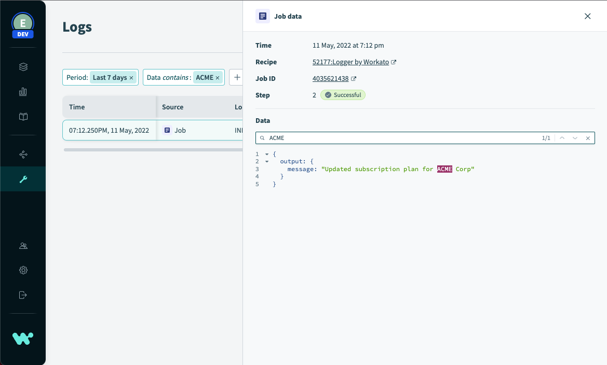Collapse the output object on line 2
The height and width of the screenshot is (365, 607).
coord(266,161)
